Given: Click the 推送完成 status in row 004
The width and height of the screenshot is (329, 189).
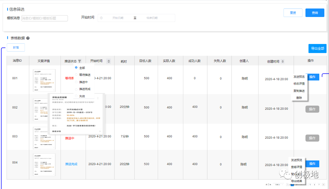Looking at the screenshot, I should point(71,164).
